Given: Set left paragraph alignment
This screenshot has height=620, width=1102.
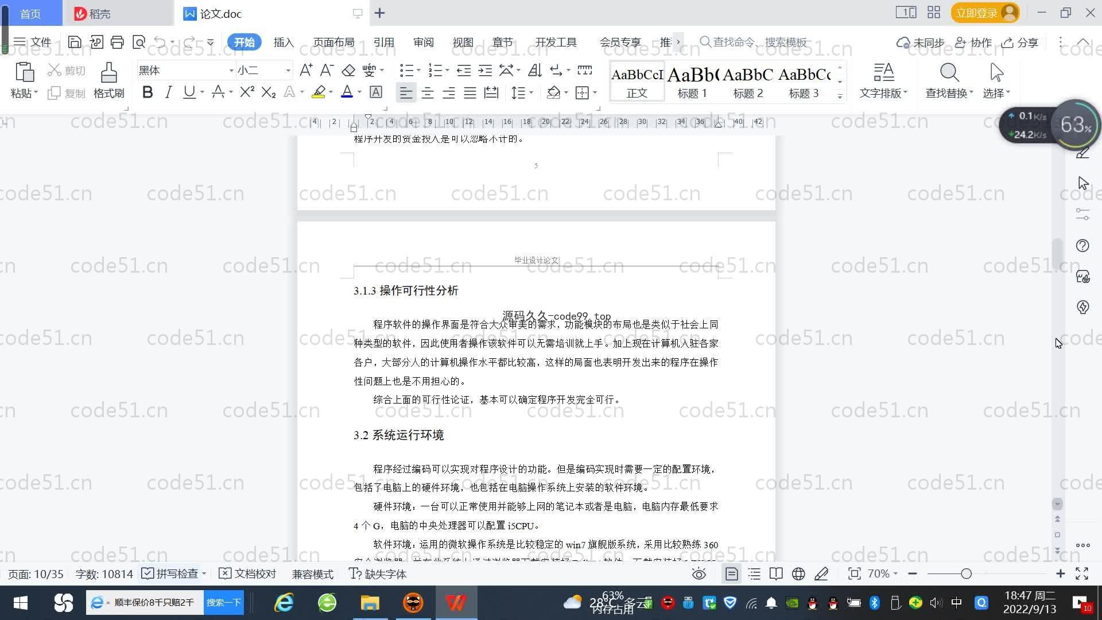Looking at the screenshot, I should point(406,92).
